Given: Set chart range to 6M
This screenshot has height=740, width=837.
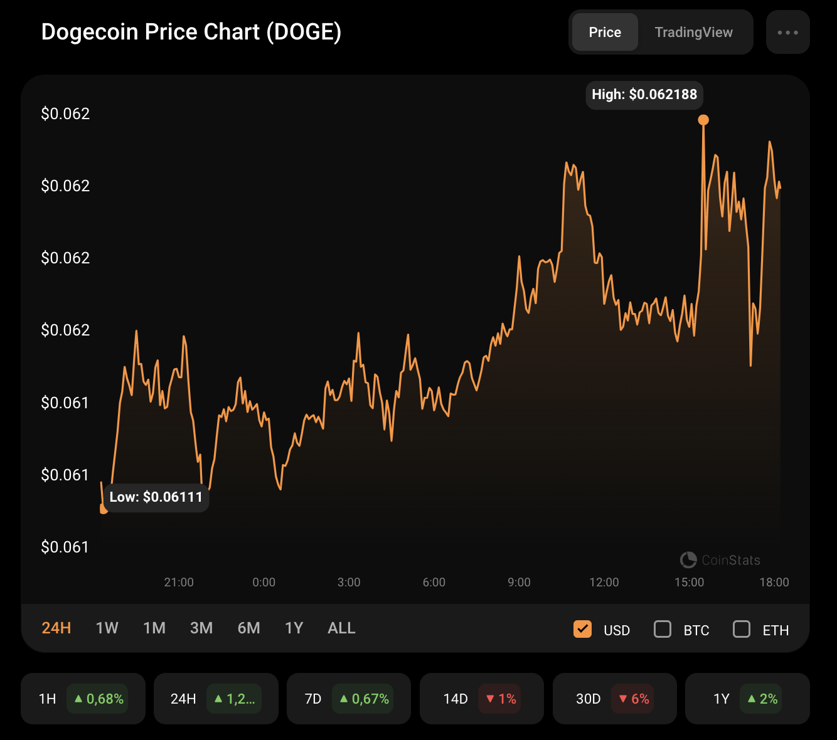Looking at the screenshot, I should point(249,628).
